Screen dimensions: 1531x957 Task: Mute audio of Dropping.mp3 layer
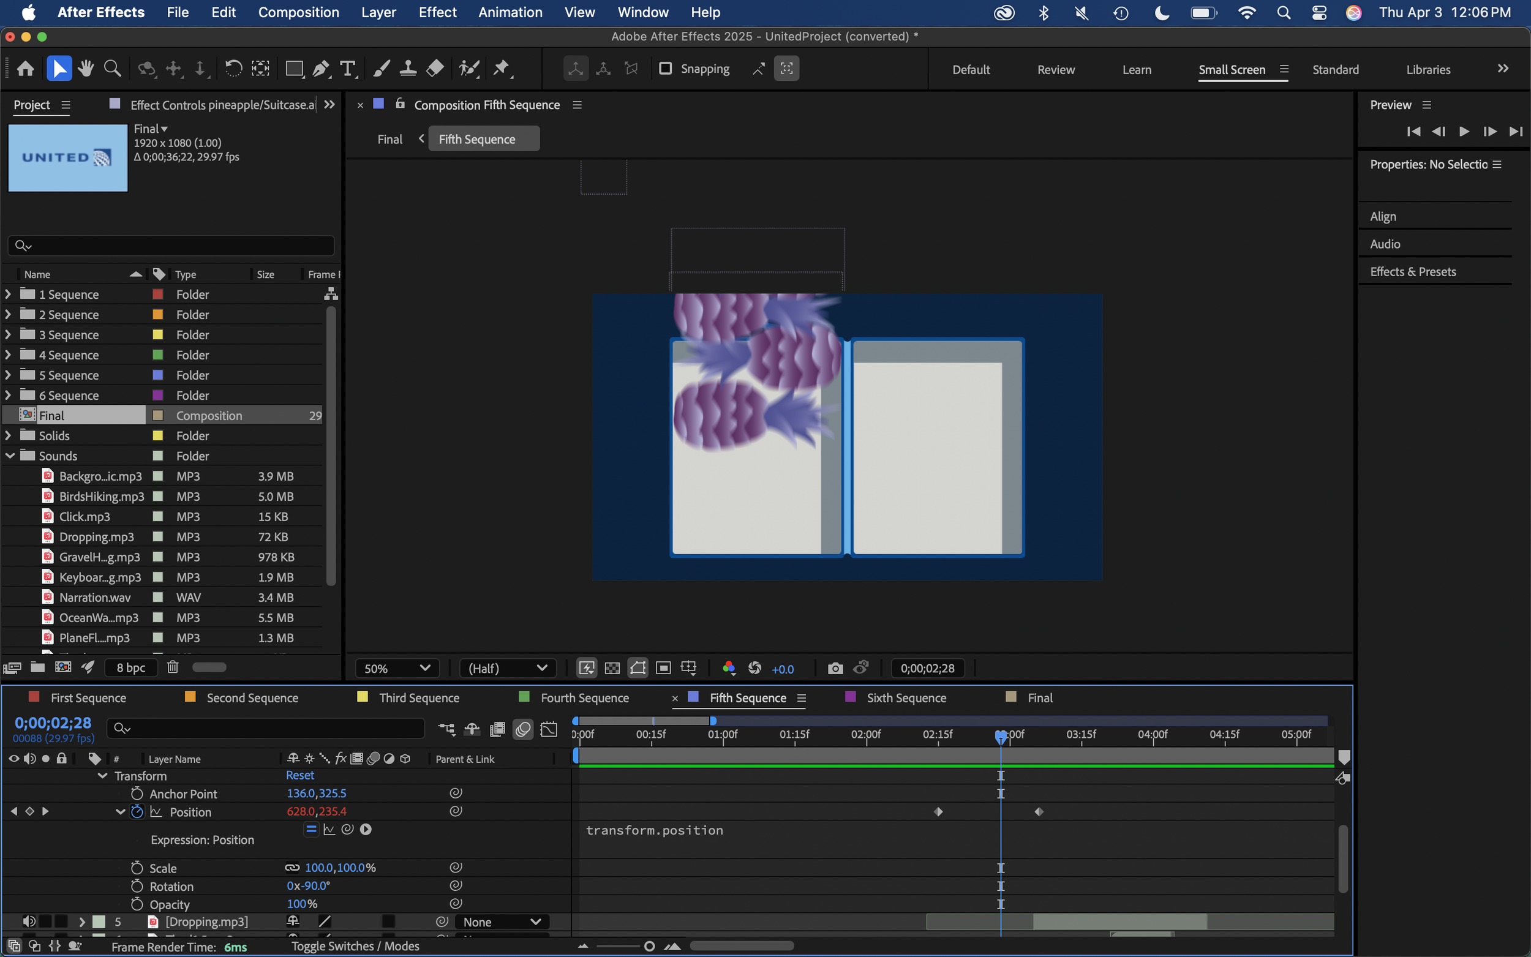point(29,921)
